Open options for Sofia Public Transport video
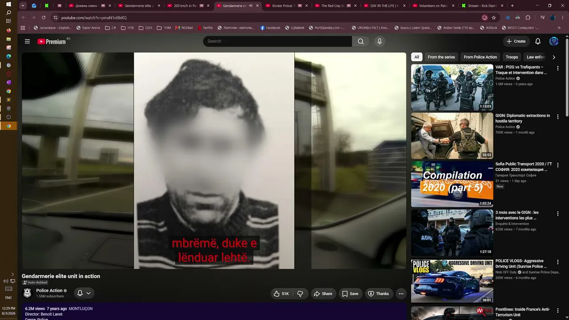569x320 pixels. (558, 165)
